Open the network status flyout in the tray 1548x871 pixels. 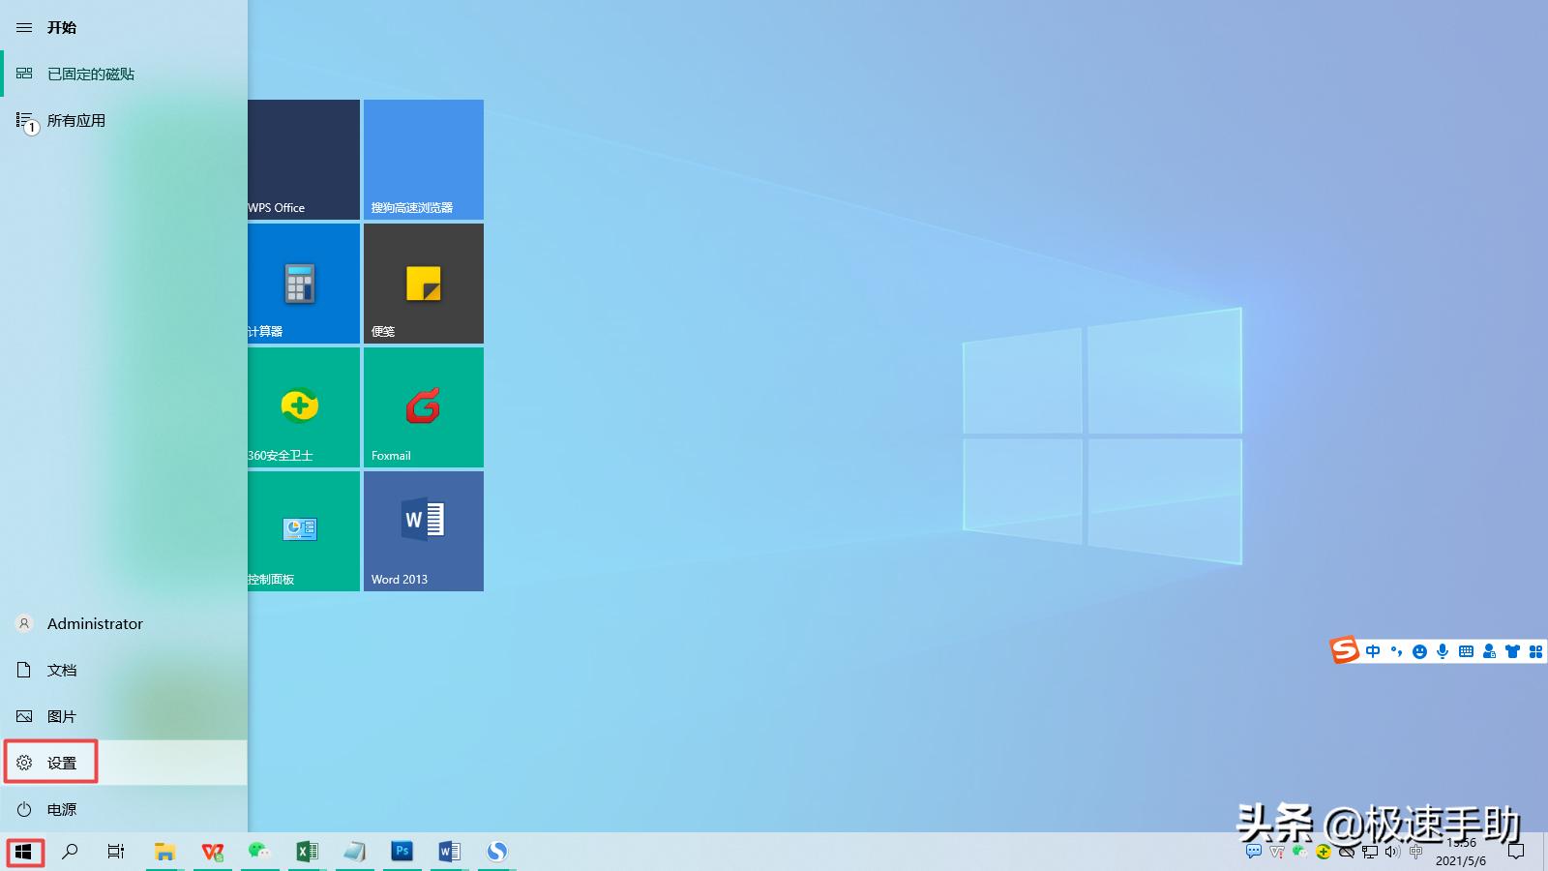point(1370,854)
